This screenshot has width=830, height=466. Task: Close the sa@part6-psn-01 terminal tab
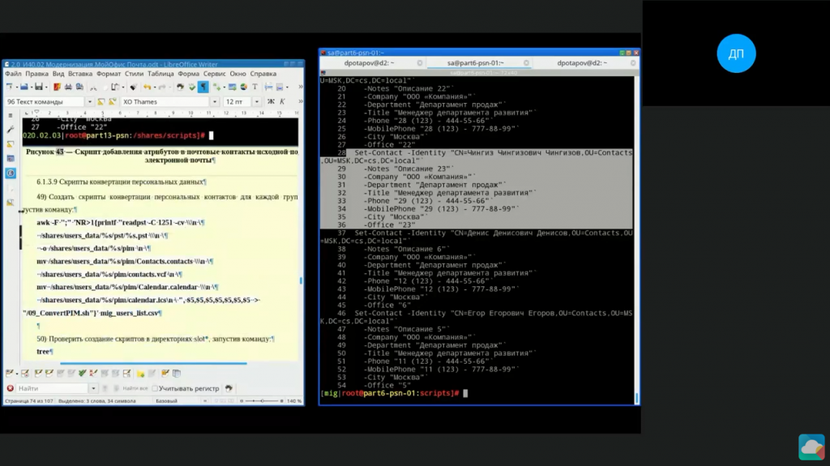(526, 63)
